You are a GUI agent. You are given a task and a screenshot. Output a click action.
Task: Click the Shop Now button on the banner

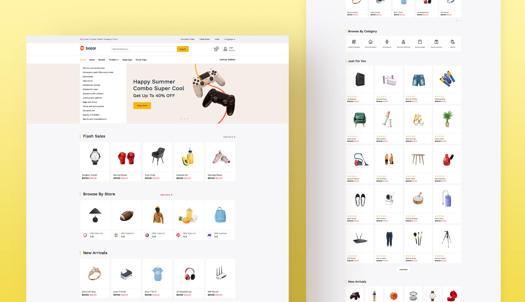pyautogui.click(x=142, y=105)
